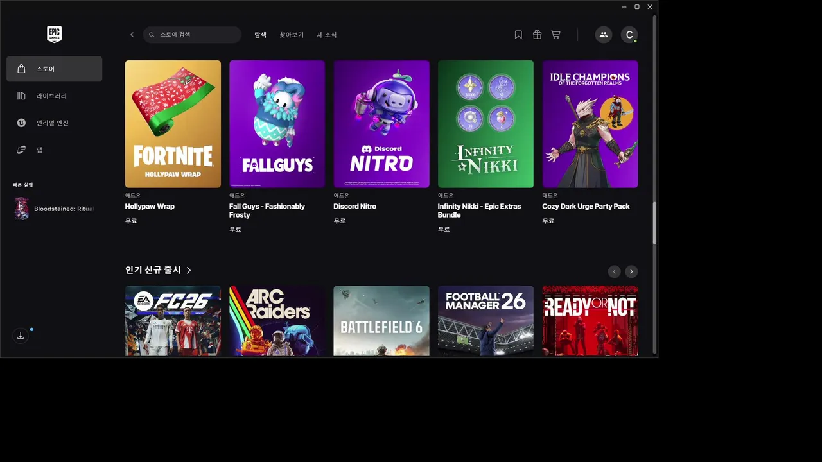822x462 pixels.
Task: Open the friends list icon
Action: point(603,35)
